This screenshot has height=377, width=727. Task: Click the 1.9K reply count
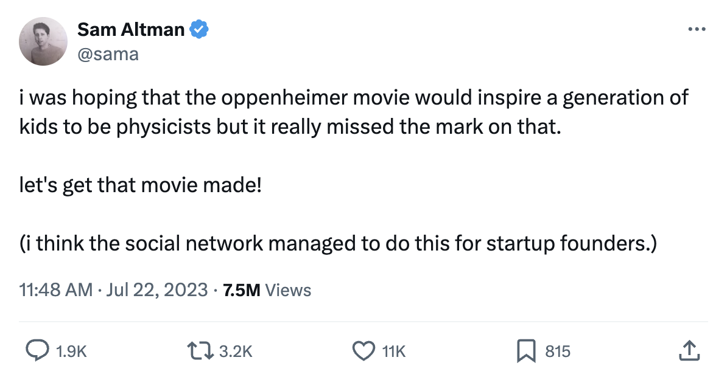point(71,351)
